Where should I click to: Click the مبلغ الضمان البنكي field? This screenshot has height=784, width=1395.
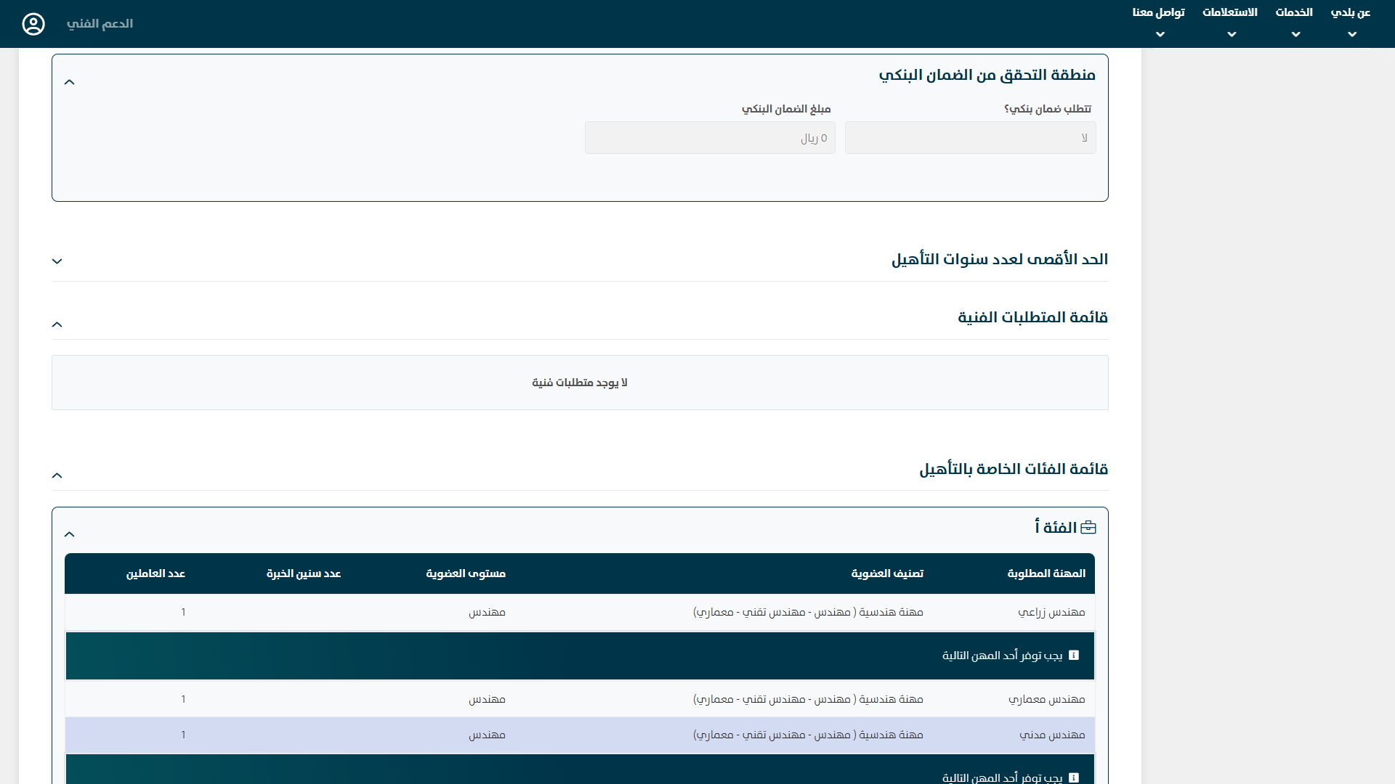point(710,138)
